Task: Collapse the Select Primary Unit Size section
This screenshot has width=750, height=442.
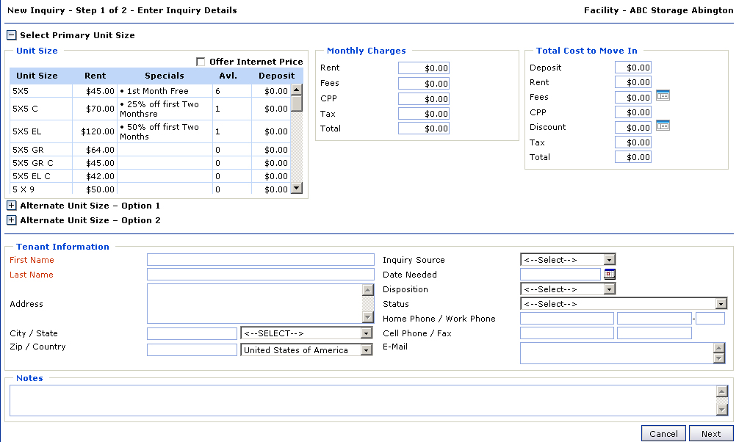Action: tap(11, 35)
